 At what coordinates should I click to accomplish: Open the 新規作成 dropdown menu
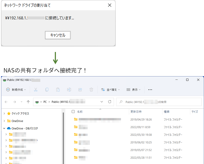coord(16,90)
